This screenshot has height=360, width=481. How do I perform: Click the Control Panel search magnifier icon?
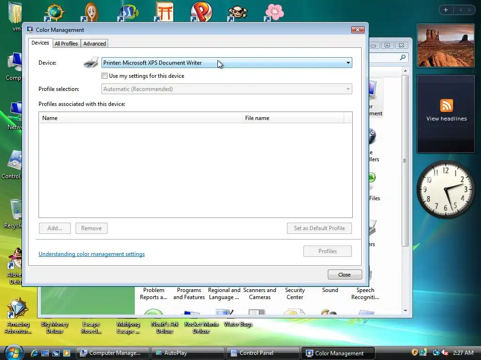403,57
